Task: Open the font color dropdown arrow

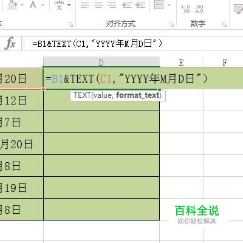Action: point(43,5)
